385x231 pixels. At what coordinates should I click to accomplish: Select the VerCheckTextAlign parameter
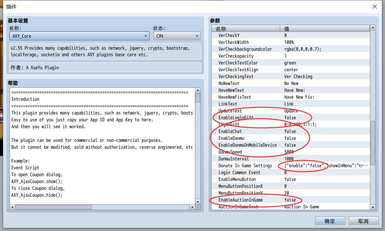(291, 70)
